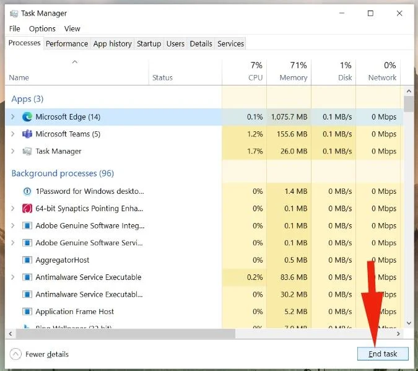Click the 1.2% CPU cell

pyautogui.click(x=244, y=134)
